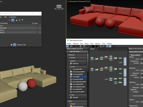Select Standard scanline material entry
This screenshot has width=143, height=107.
(x=78, y=64)
